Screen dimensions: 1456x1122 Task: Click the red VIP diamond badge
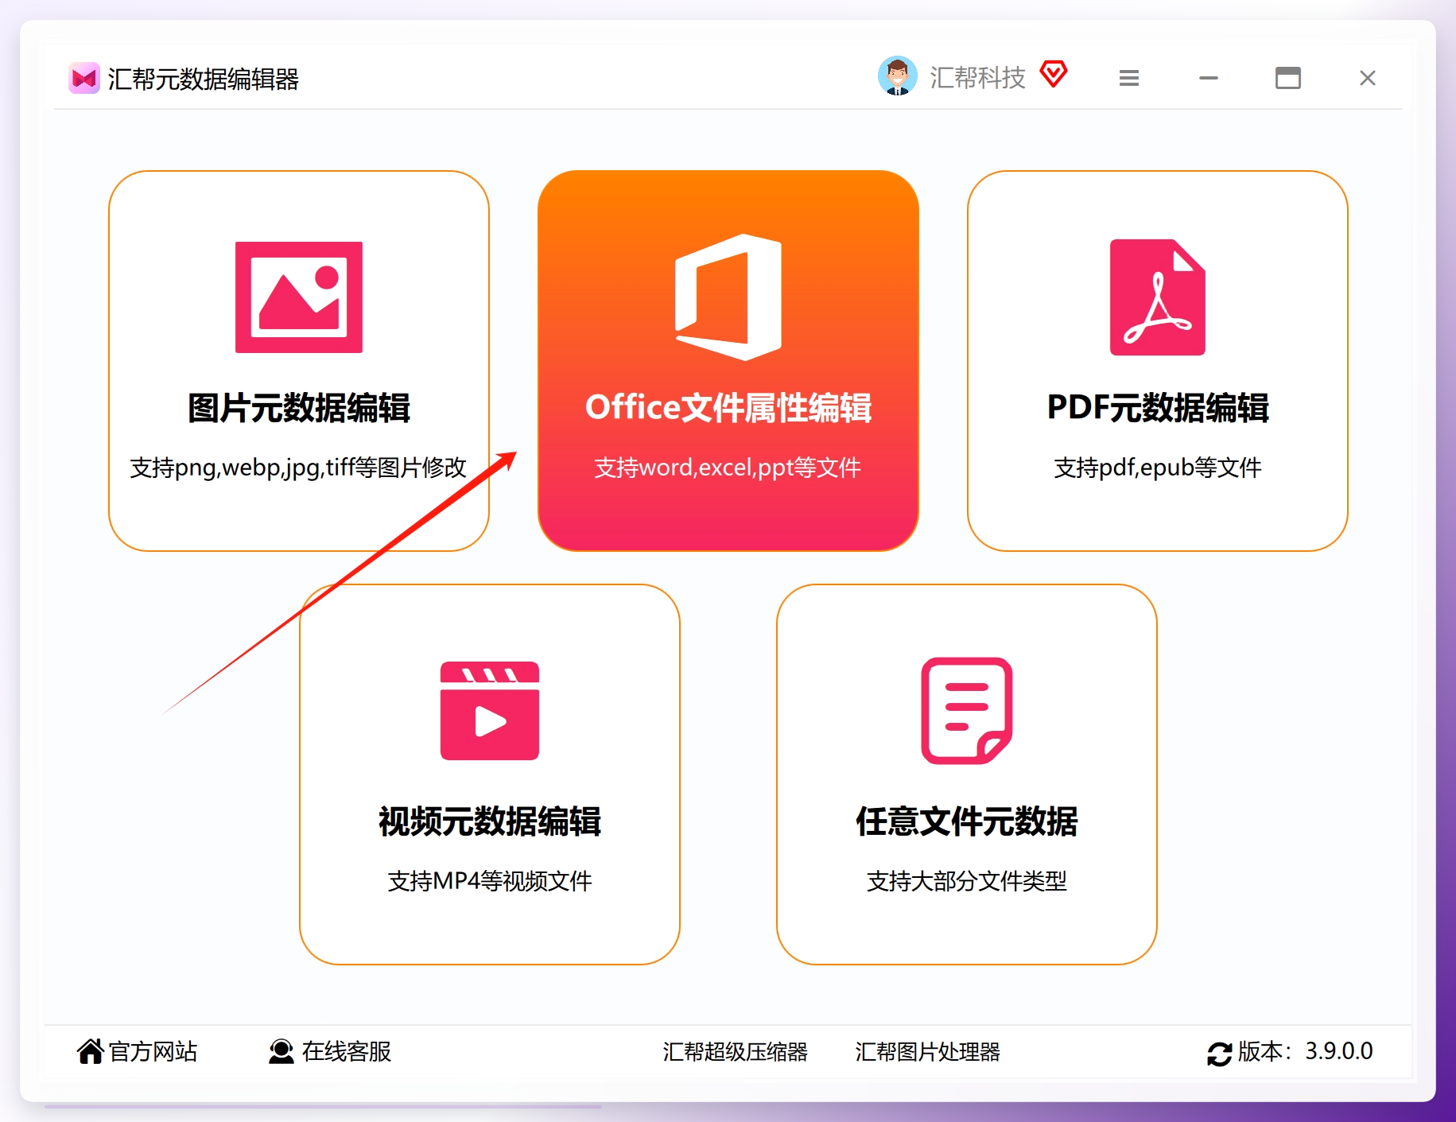1054,74
